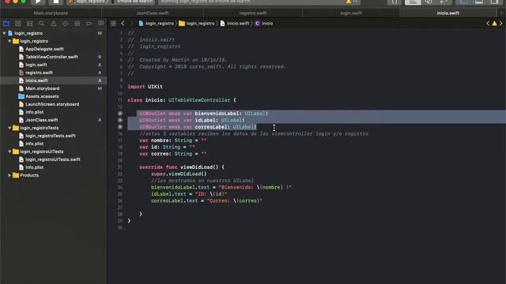Open TableViewController.swift in navigator
Viewport: 506px width, 284px height.
[51, 57]
